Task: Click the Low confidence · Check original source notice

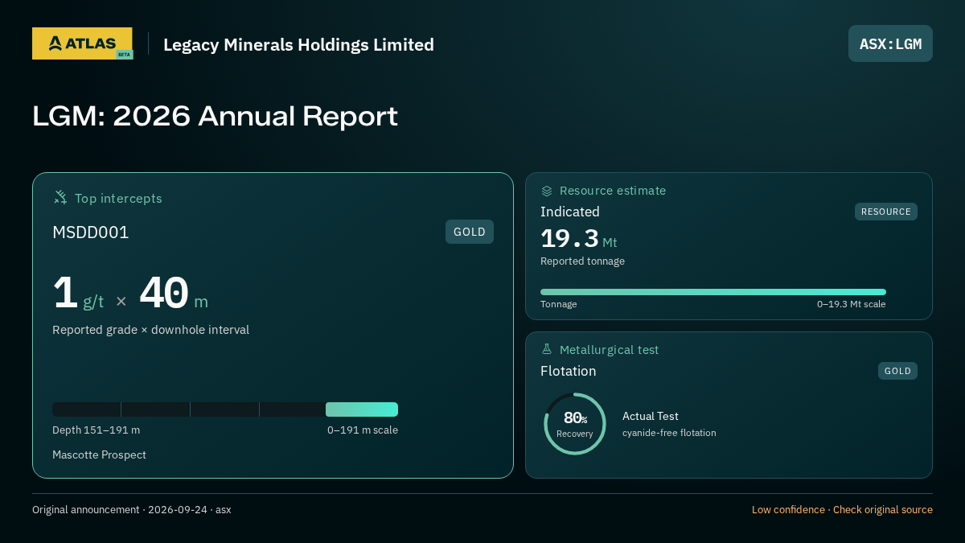Action: click(842, 510)
